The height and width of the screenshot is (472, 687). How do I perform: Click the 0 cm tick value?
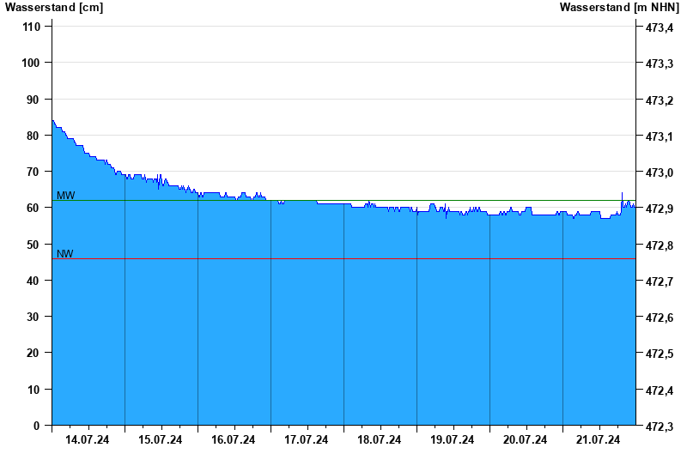pyautogui.click(x=36, y=426)
